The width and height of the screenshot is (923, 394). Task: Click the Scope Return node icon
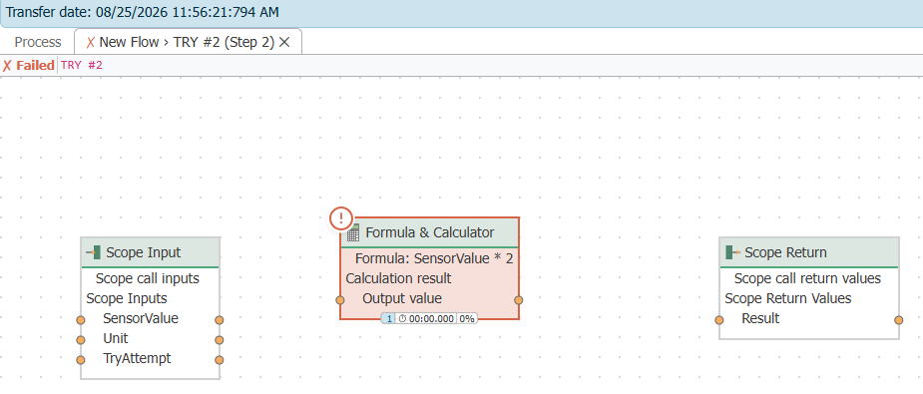732,253
